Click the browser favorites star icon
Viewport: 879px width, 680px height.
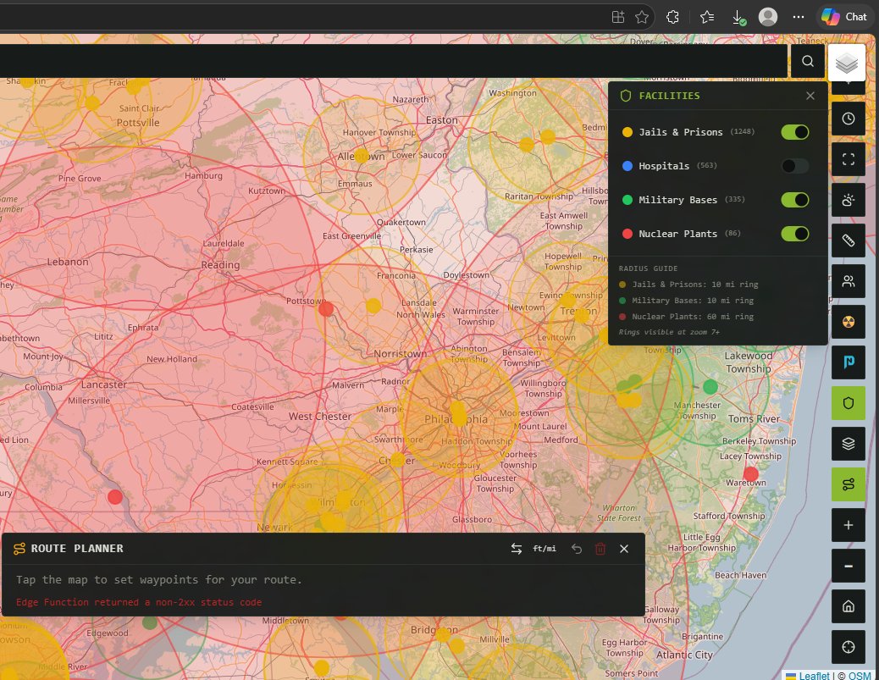point(642,18)
